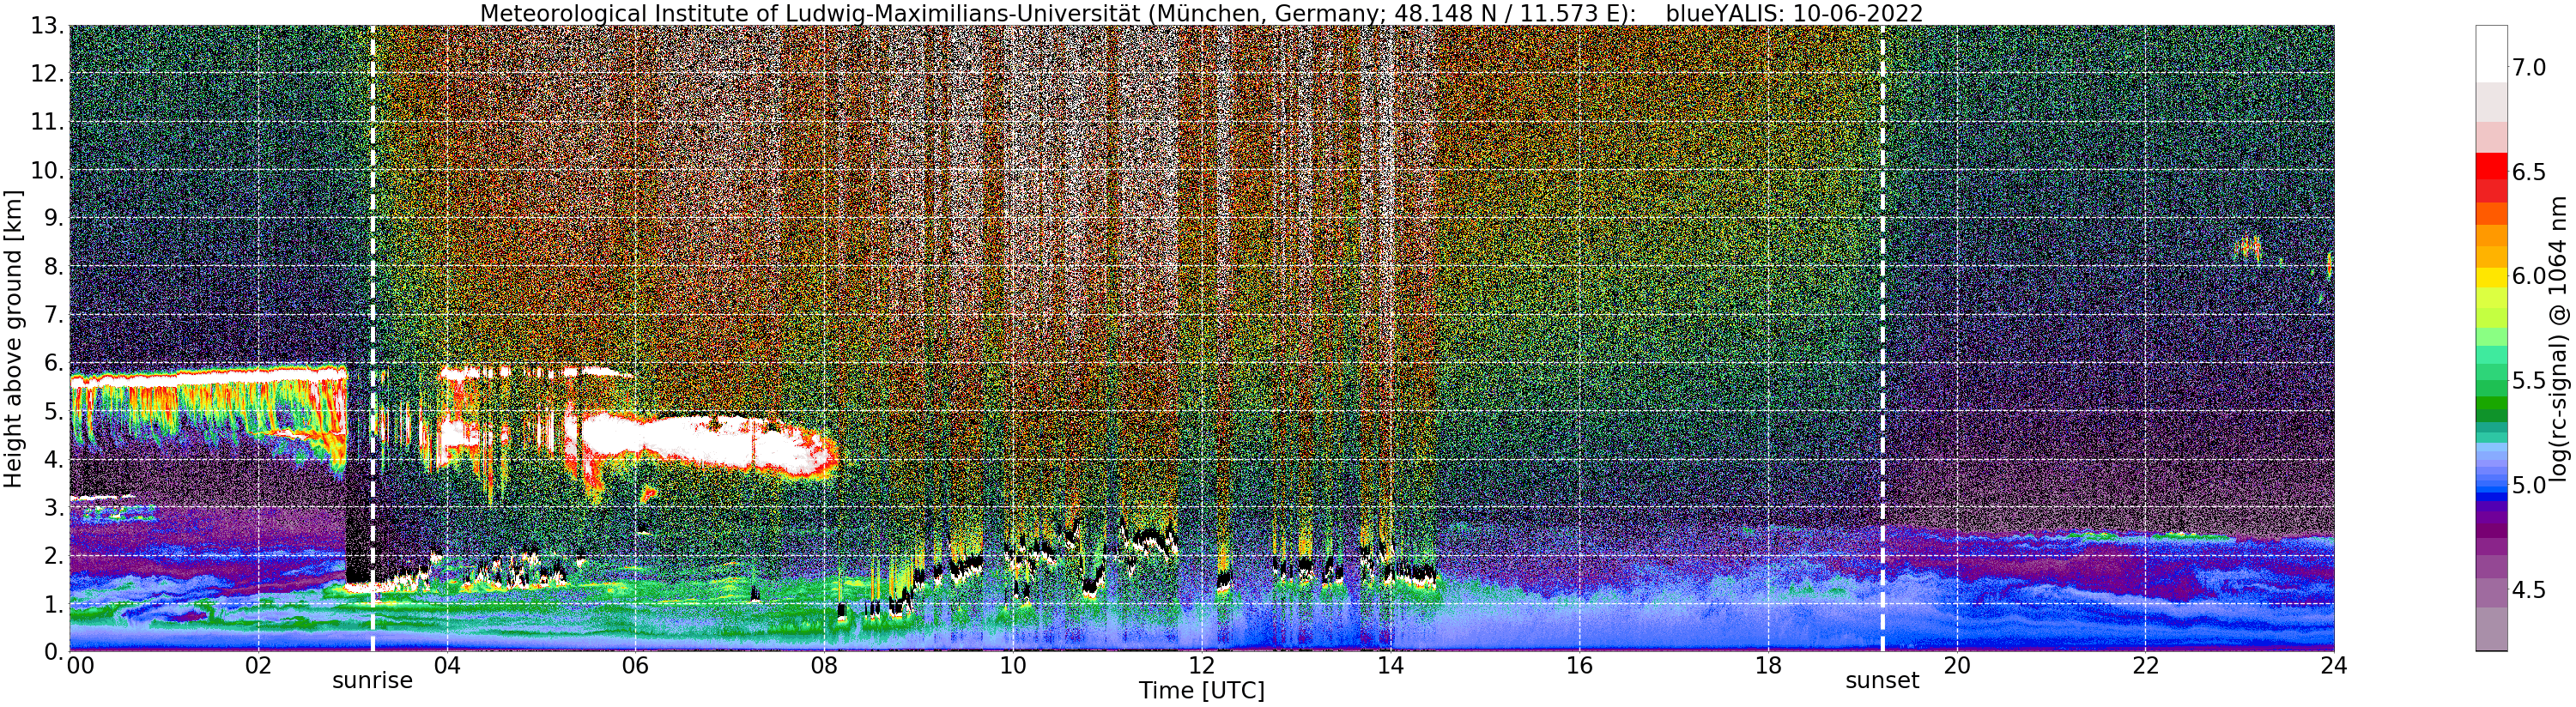Click the 'sunset' label below the axis
Image resolution: width=2576 pixels, height=707 pixels.
click(x=1882, y=681)
